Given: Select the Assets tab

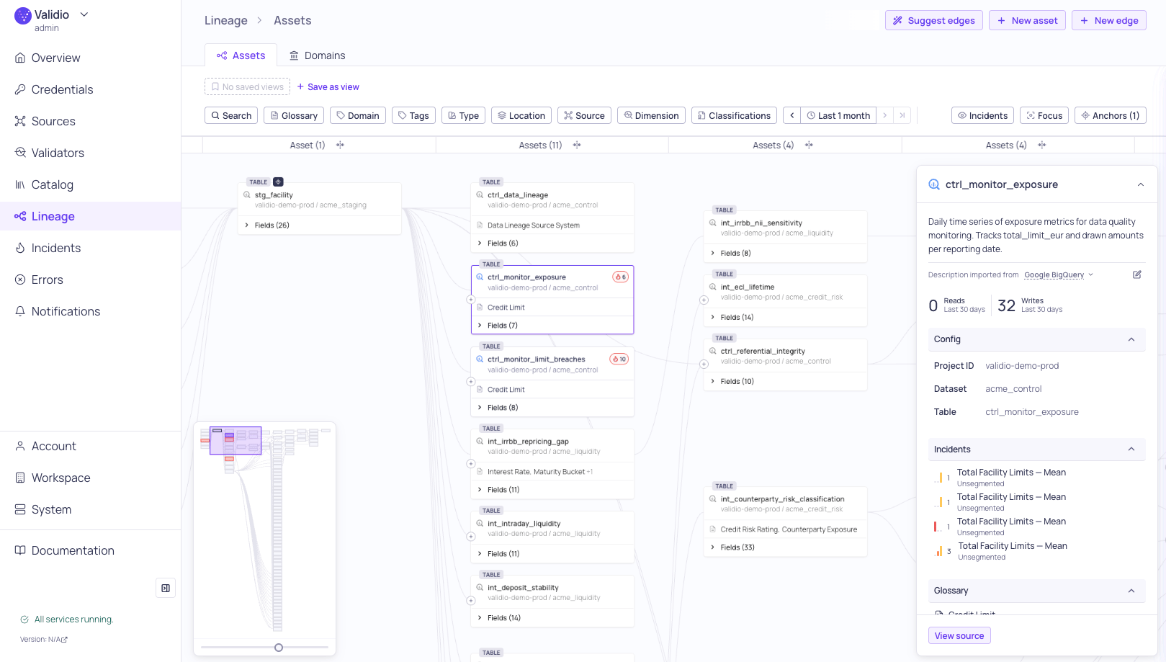Looking at the screenshot, I should 241,55.
